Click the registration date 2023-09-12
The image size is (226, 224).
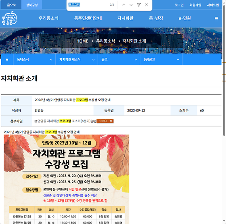[136, 111]
